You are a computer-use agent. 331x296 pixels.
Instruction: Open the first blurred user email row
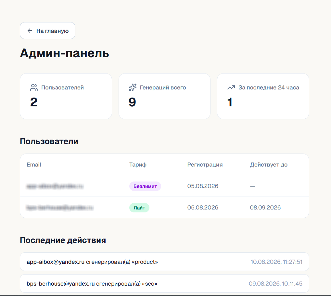[x=164, y=186]
